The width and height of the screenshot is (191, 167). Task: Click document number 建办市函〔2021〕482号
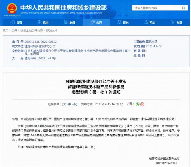(x=40, y=59)
